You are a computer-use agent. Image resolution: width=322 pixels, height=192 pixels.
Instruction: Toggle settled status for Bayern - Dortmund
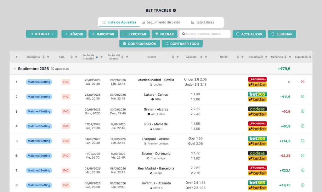click(302, 155)
